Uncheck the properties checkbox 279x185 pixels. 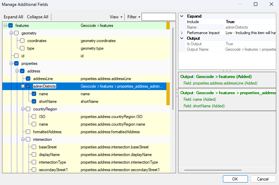(x=17, y=64)
